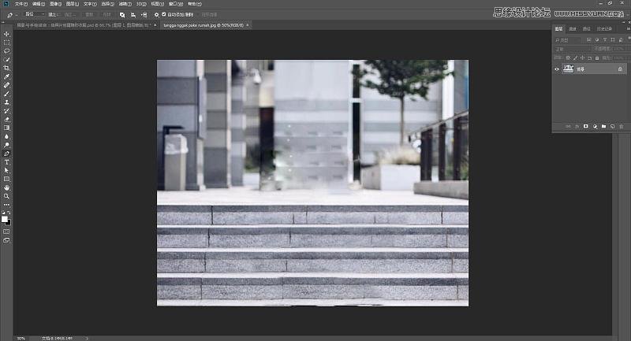Open the Path mode dropdown
This screenshot has height=341, width=631.
tap(35, 14)
